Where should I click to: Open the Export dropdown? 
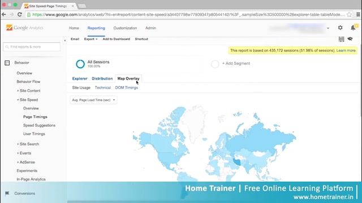coord(90,39)
